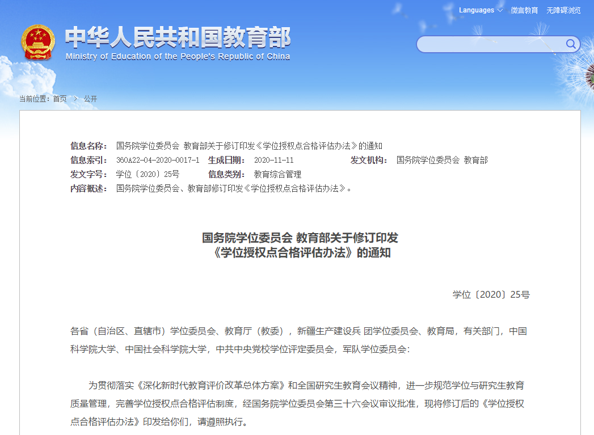The height and width of the screenshot is (435, 594).
Task: Click the right-aligned 学位〔2020〕25号 line
Action: 491,294
